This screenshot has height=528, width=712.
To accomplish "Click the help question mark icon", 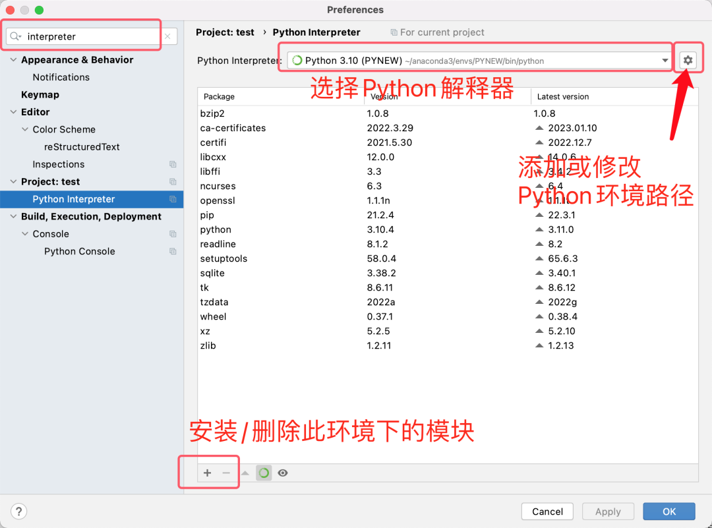I will coord(18,512).
